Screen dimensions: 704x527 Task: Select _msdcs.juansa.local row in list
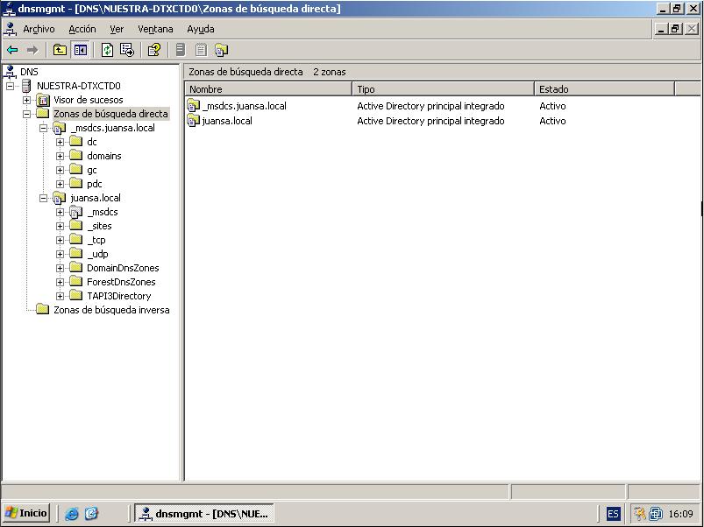pos(245,106)
